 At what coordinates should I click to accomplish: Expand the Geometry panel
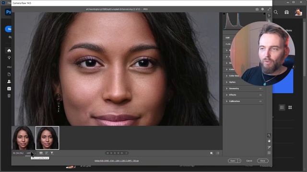coord(227,88)
